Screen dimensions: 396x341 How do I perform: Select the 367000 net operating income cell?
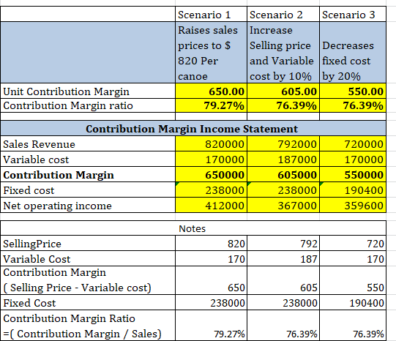pos(283,206)
